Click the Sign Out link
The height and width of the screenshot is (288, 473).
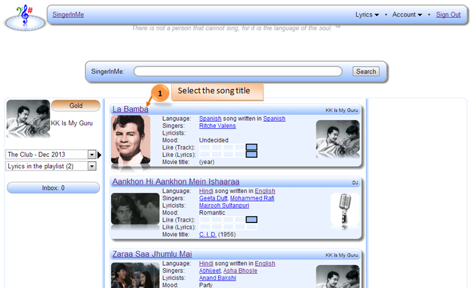pyautogui.click(x=448, y=14)
